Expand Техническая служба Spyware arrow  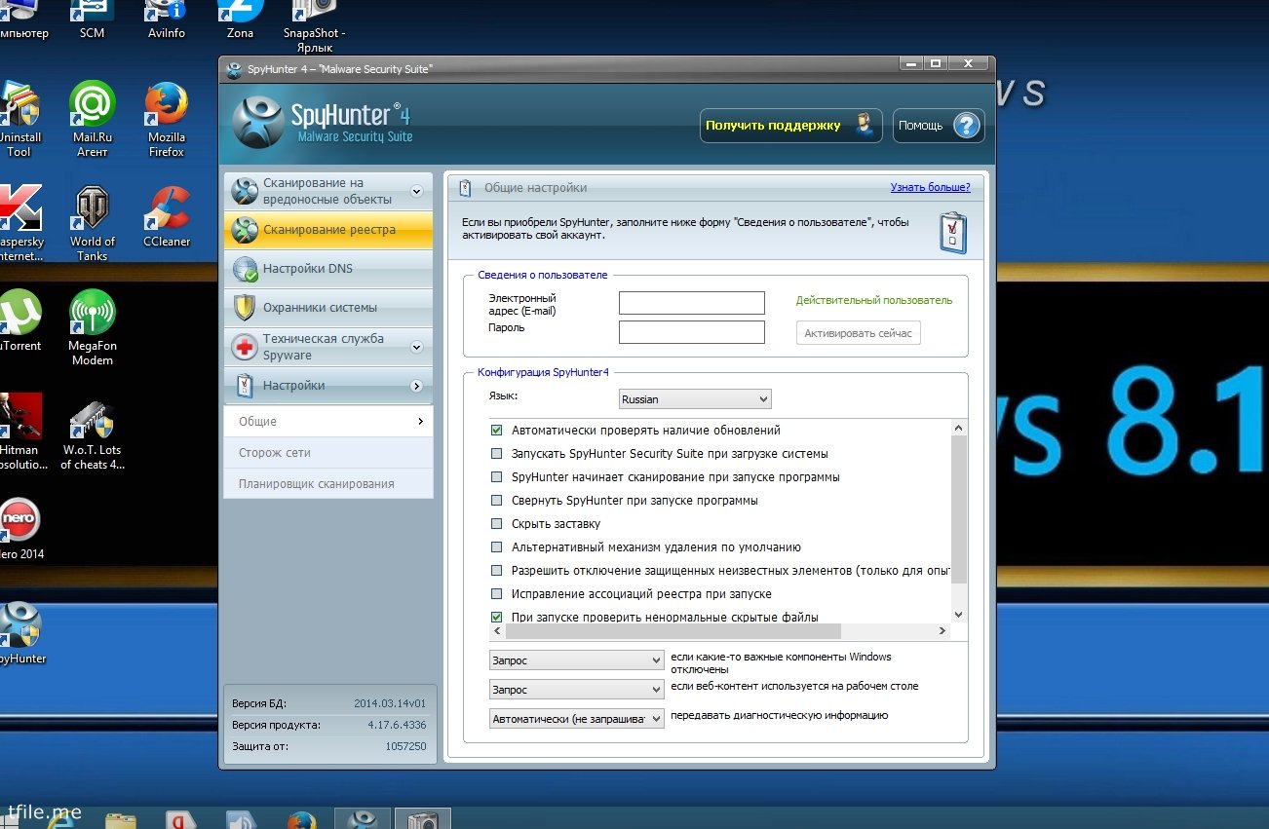(417, 347)
